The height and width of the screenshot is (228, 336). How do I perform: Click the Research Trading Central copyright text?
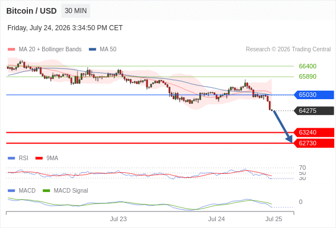[x=288, y=50]
